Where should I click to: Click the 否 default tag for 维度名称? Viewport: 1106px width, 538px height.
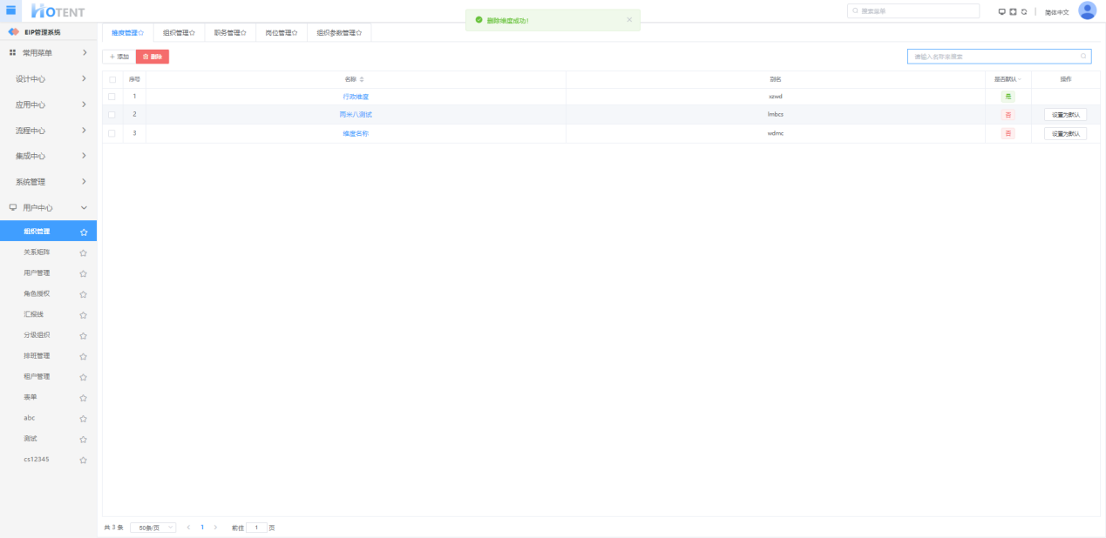tap(1008, 133)
